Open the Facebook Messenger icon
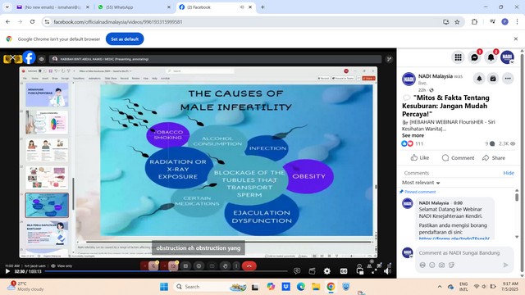The width and height of the screenshot is (525, 295). [474, 57]
